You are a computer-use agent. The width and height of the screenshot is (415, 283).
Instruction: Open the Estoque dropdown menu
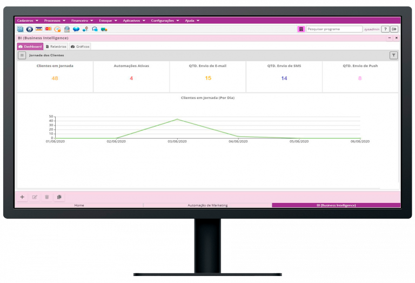point(108,21)
